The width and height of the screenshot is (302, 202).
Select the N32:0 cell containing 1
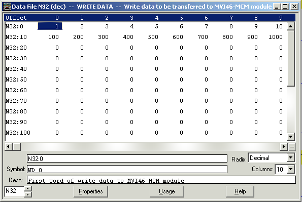coord(50,26)
